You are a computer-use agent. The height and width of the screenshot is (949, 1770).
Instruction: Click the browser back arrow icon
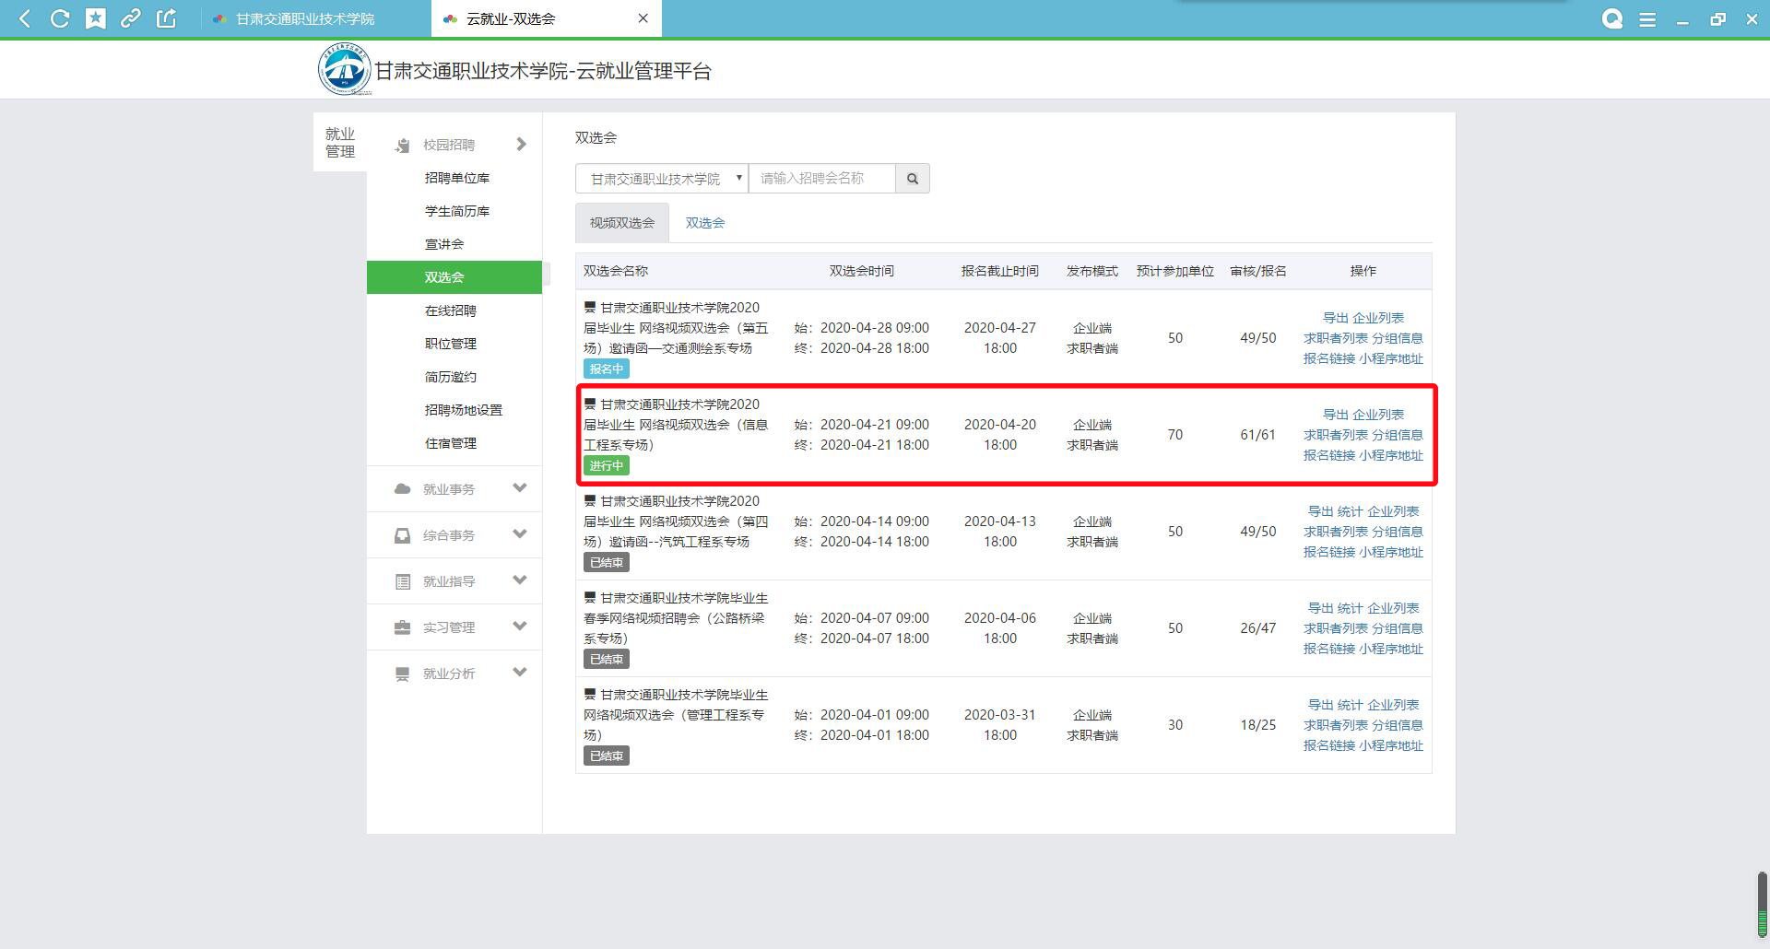pos(25,18)
